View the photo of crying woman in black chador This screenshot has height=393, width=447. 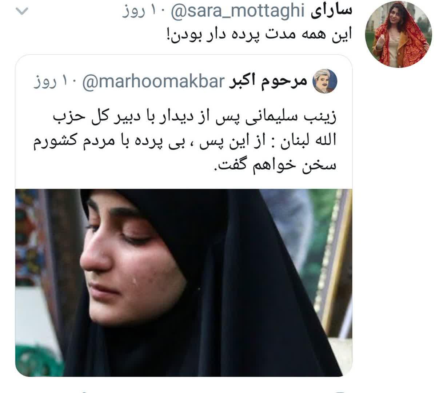point(184,282)
